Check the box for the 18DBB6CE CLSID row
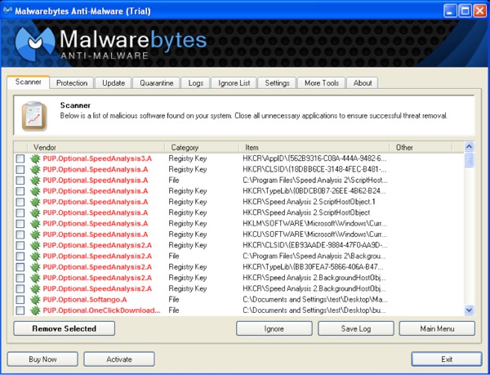Screen dimensions: 490x375 coord(20,169)
